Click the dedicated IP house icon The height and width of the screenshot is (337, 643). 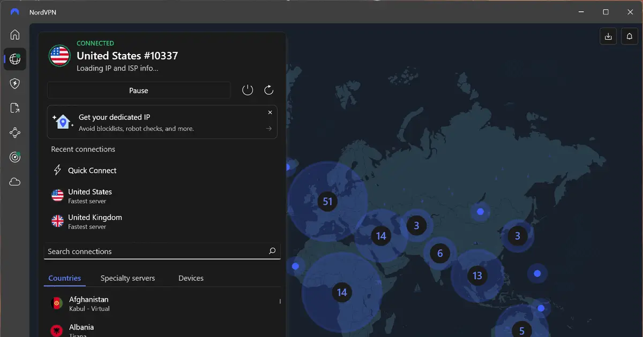[x=63, y=121]
